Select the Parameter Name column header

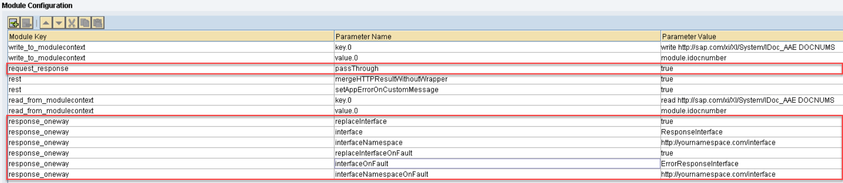click(497, 36)
